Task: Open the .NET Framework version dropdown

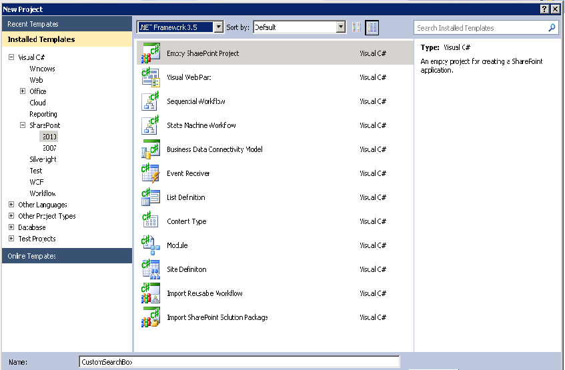Action: pyautogui.click(x=218, y=27)
